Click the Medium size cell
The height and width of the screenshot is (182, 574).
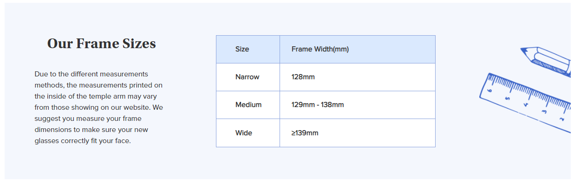click(248, 105)
